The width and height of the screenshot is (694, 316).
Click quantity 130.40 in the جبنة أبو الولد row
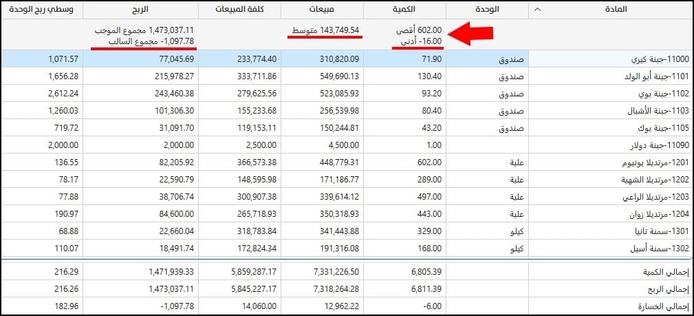point(429,76)
